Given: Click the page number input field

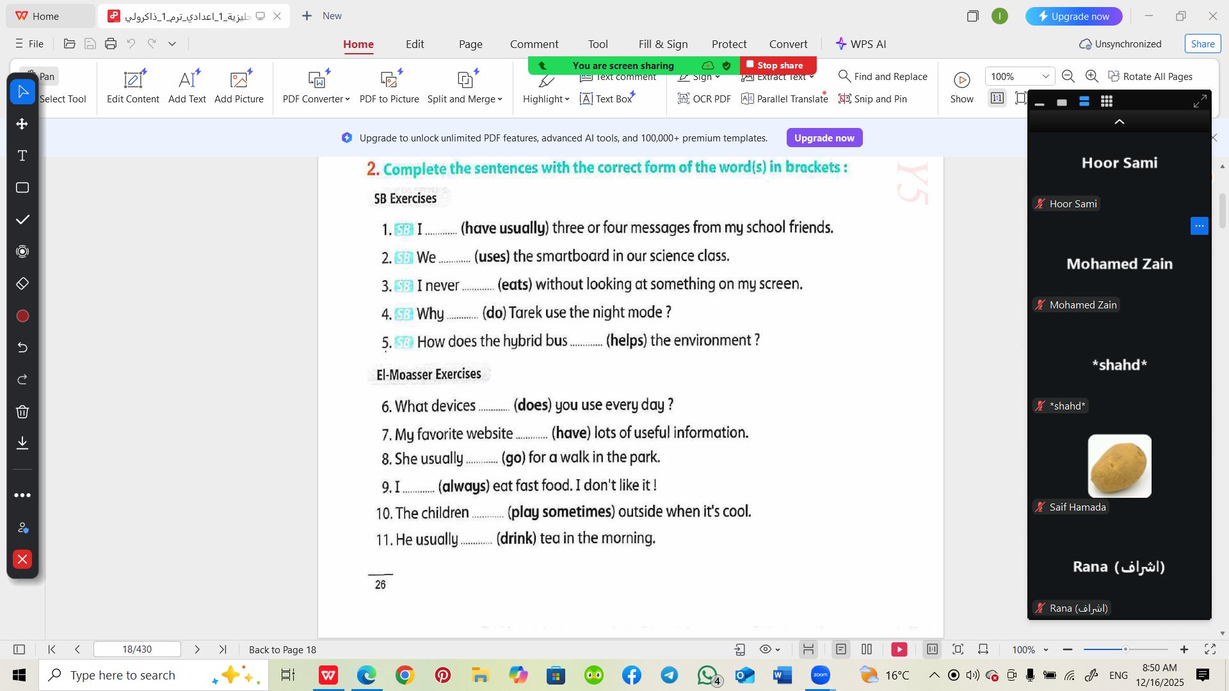Looking at the screenshot, I should pyautogui.click(x=137, y=650).
